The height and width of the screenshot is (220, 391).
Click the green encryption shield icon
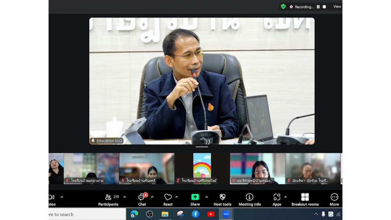click(283, 6)
